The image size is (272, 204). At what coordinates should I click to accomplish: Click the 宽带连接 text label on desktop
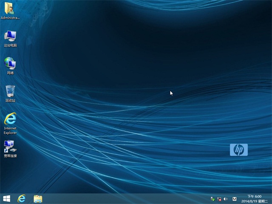(x=10, y=156)
